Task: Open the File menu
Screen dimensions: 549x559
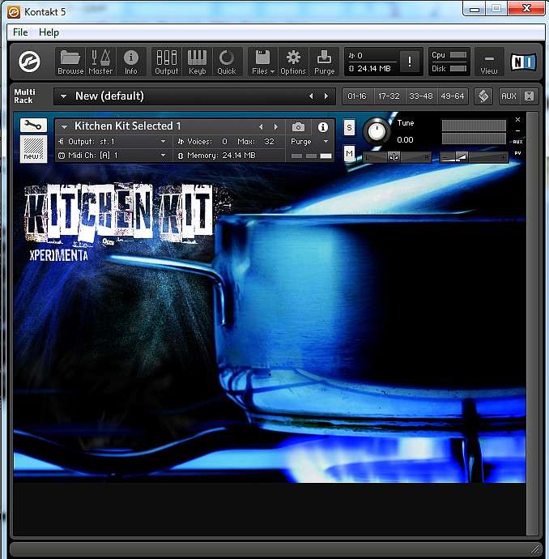Action: 20,32
